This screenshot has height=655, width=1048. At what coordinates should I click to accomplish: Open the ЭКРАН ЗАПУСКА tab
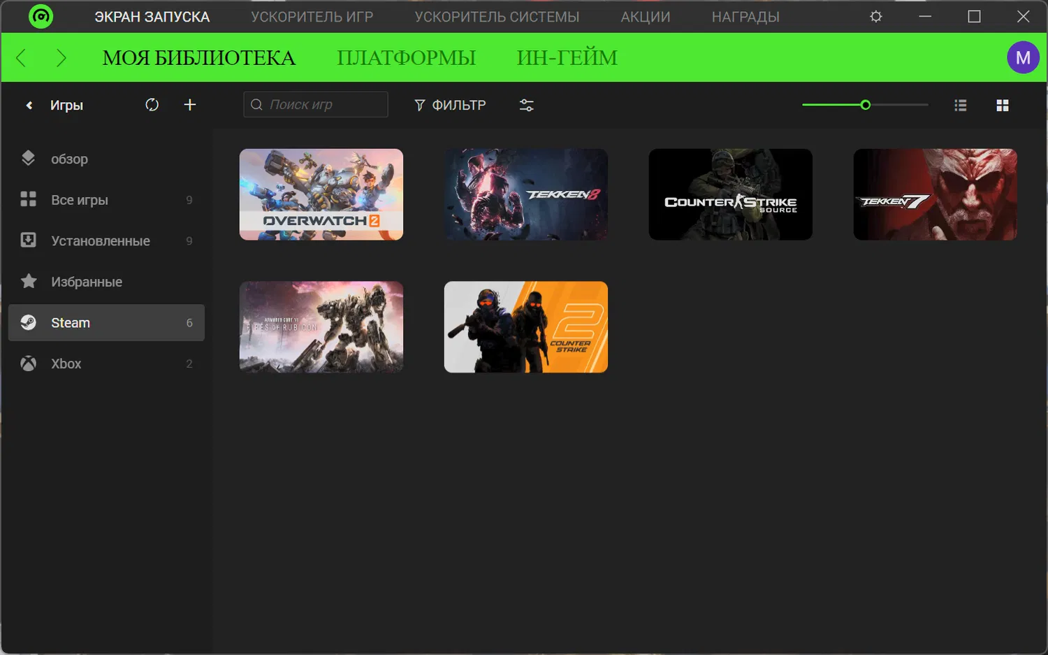[x=152, y=17]
